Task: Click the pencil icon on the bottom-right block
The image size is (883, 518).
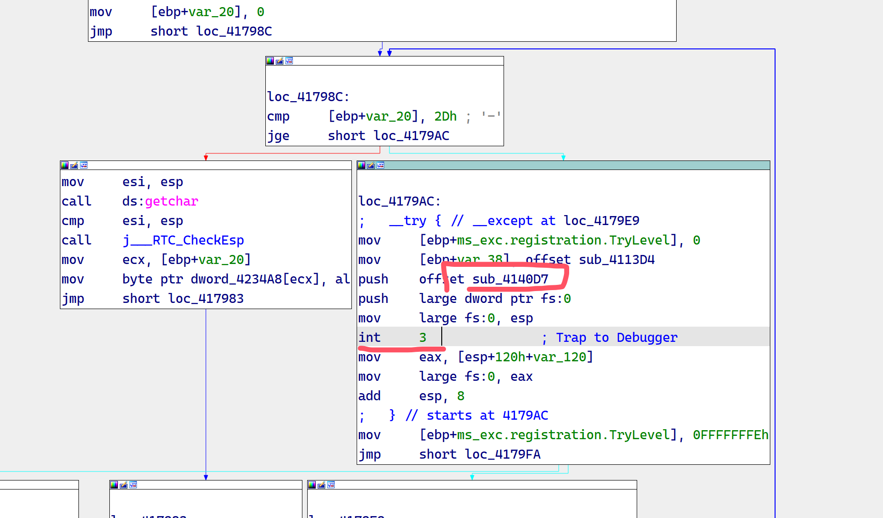Action: click(321, 485)
